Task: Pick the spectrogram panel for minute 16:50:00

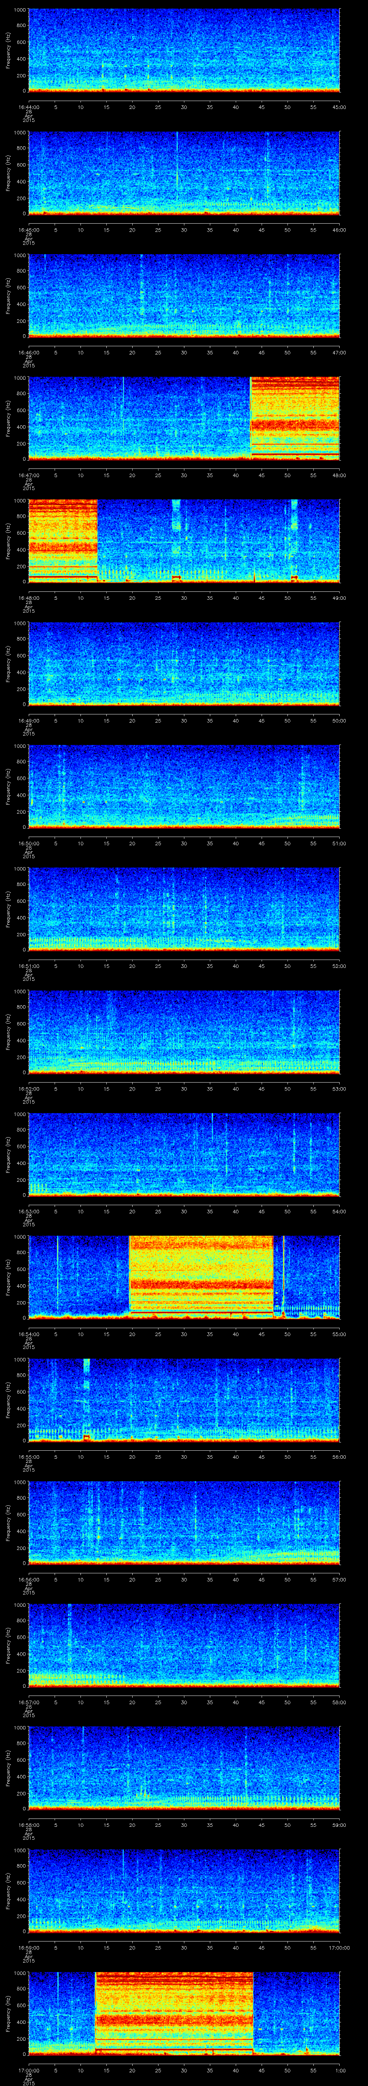Action: point(184,786)
